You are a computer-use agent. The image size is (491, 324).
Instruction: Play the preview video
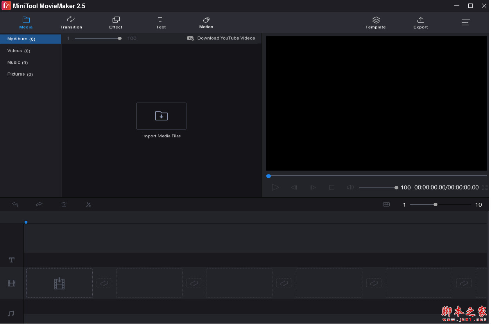276,187
